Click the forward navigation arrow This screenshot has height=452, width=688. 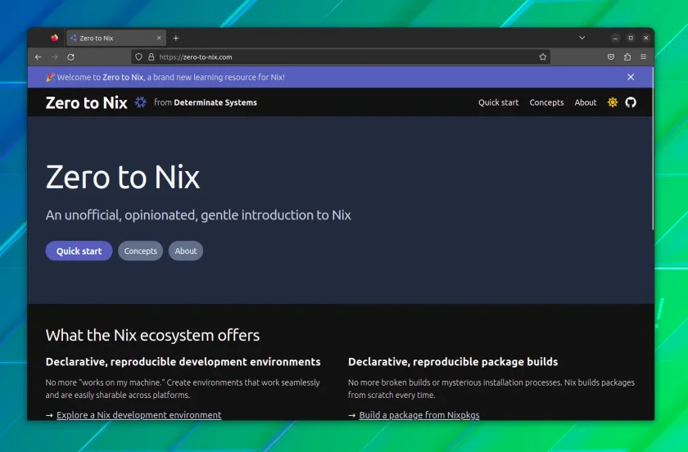tap(54, 57)
